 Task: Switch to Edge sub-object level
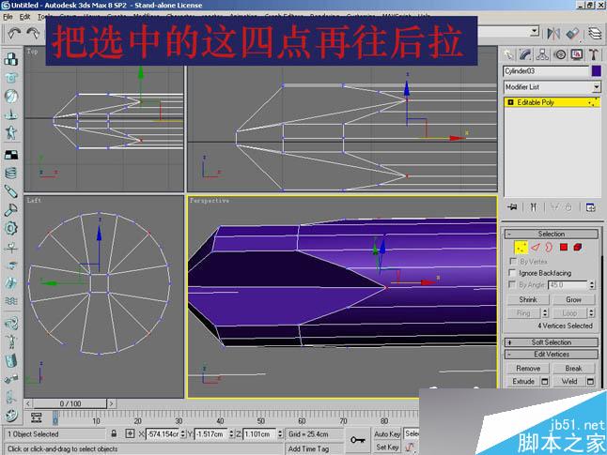535,248
